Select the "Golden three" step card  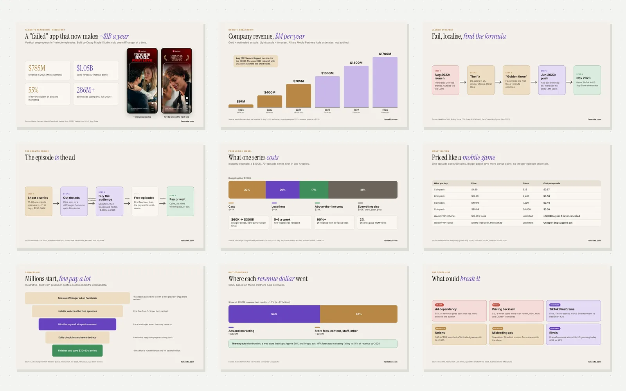coord(516,80)
